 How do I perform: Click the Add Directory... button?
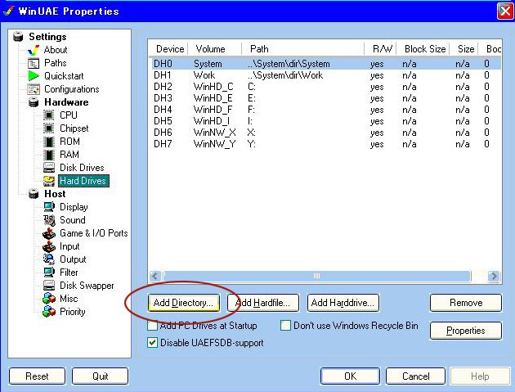click(x=184, y=303)
